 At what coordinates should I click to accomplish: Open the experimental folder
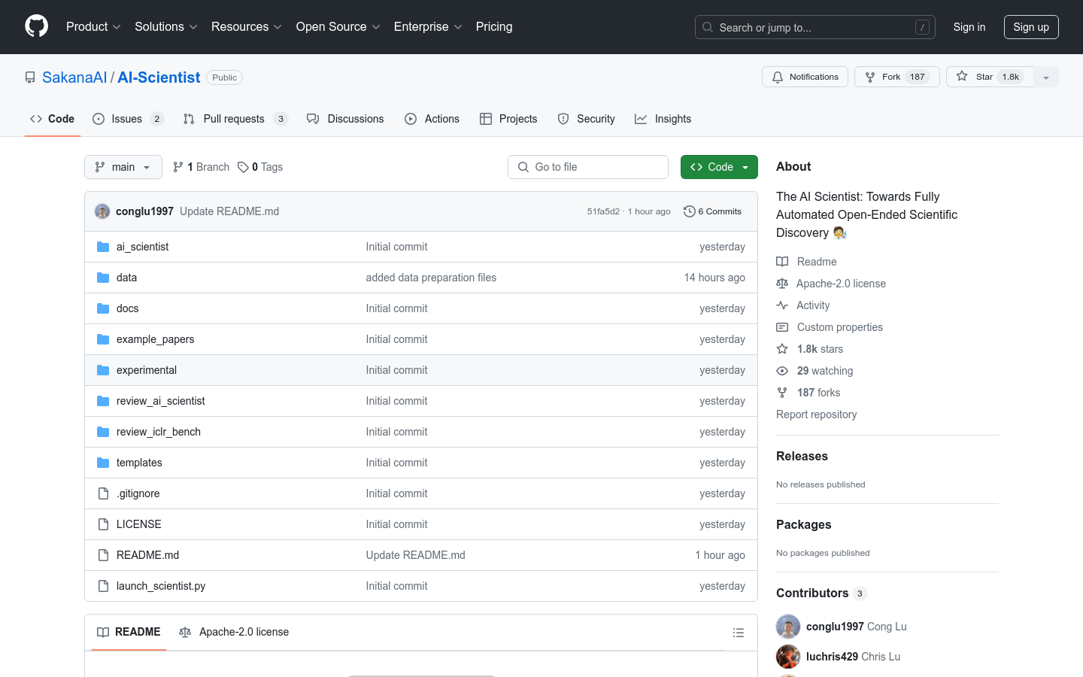pyautogui.click(x=147, y=370)
